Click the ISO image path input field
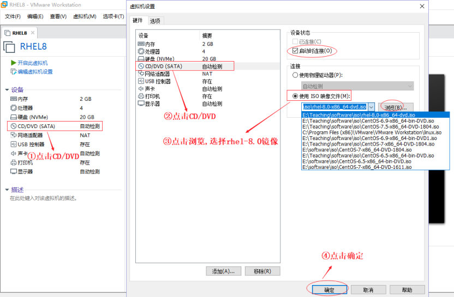Viewport: 454px width, 297px height. click(x=334, y=107)
